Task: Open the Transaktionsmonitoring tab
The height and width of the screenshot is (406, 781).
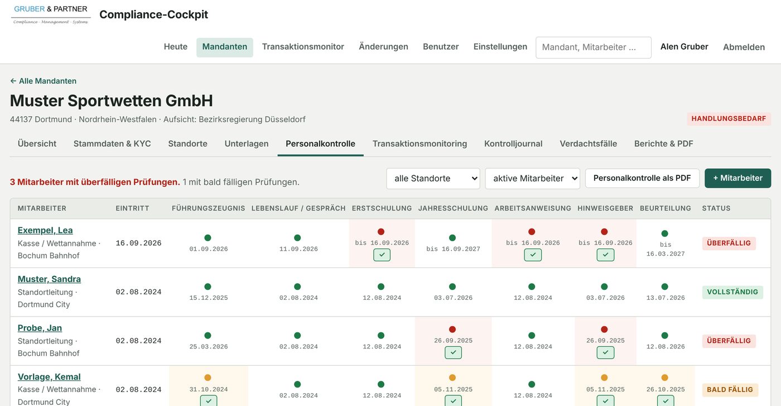Action: [x=420, y=144]
